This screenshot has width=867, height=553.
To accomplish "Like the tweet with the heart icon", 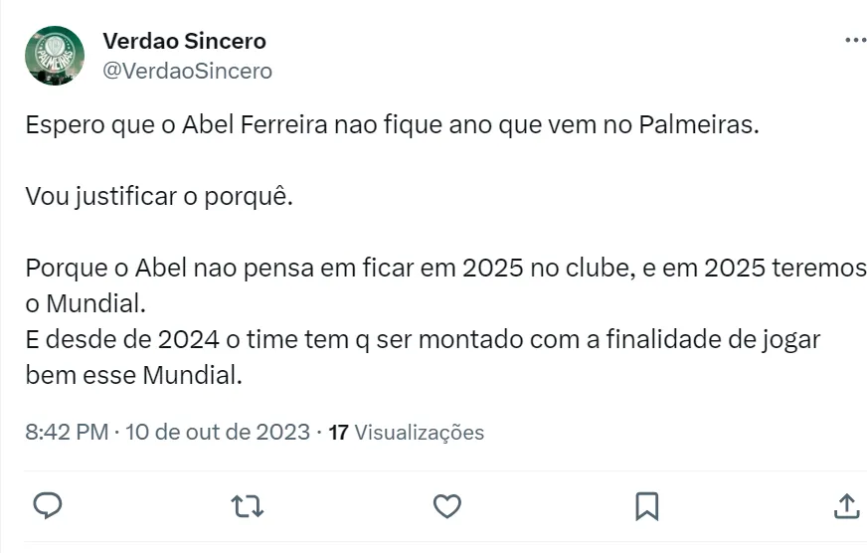I will point(447,505).
